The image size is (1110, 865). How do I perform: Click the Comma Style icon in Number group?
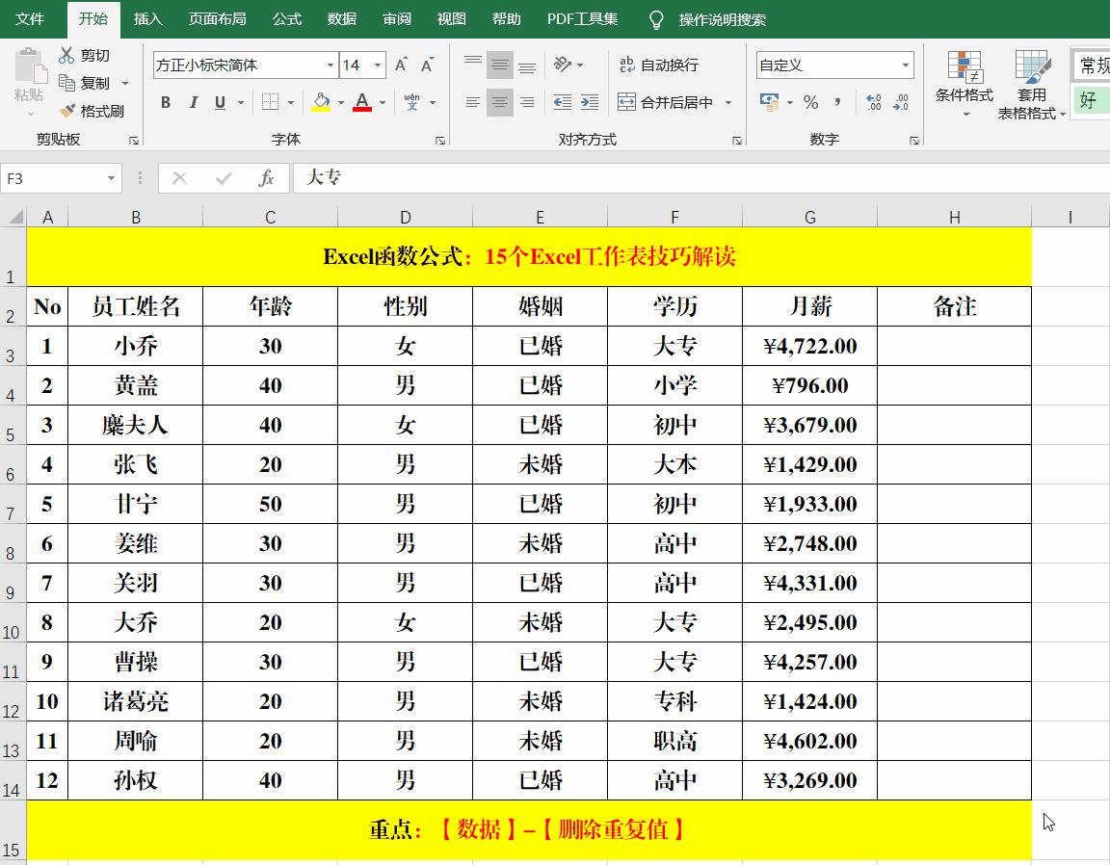click(x=839, y=103)
